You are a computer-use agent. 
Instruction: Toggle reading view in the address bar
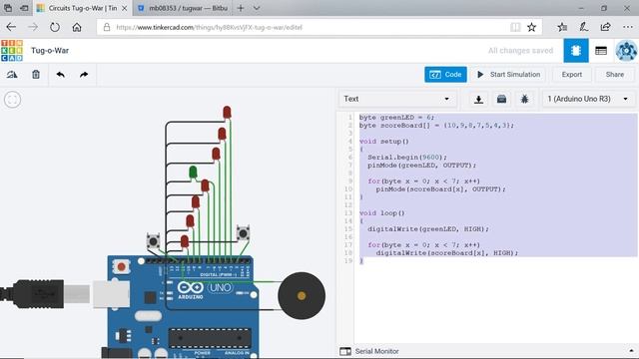pyautogui.click(x=515, y=27)
